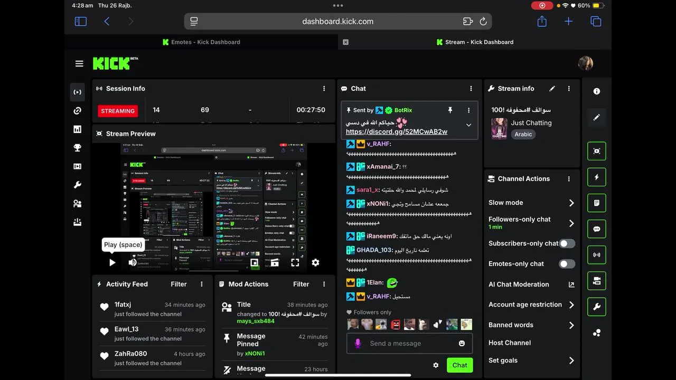Open Activity Feed Filter
Screen dimensions: 676x380
pyautogui.click(x=179, y=284)
